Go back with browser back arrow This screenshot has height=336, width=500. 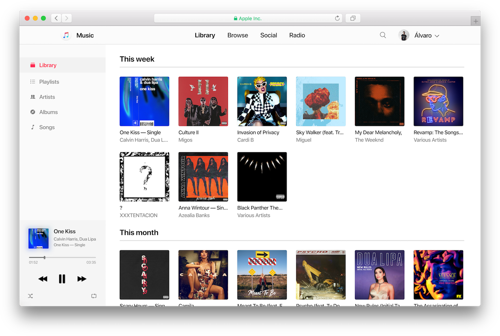[56, 18]
